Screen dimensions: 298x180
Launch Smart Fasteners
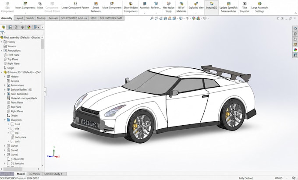pyautogui.click(x=96, y=7)
